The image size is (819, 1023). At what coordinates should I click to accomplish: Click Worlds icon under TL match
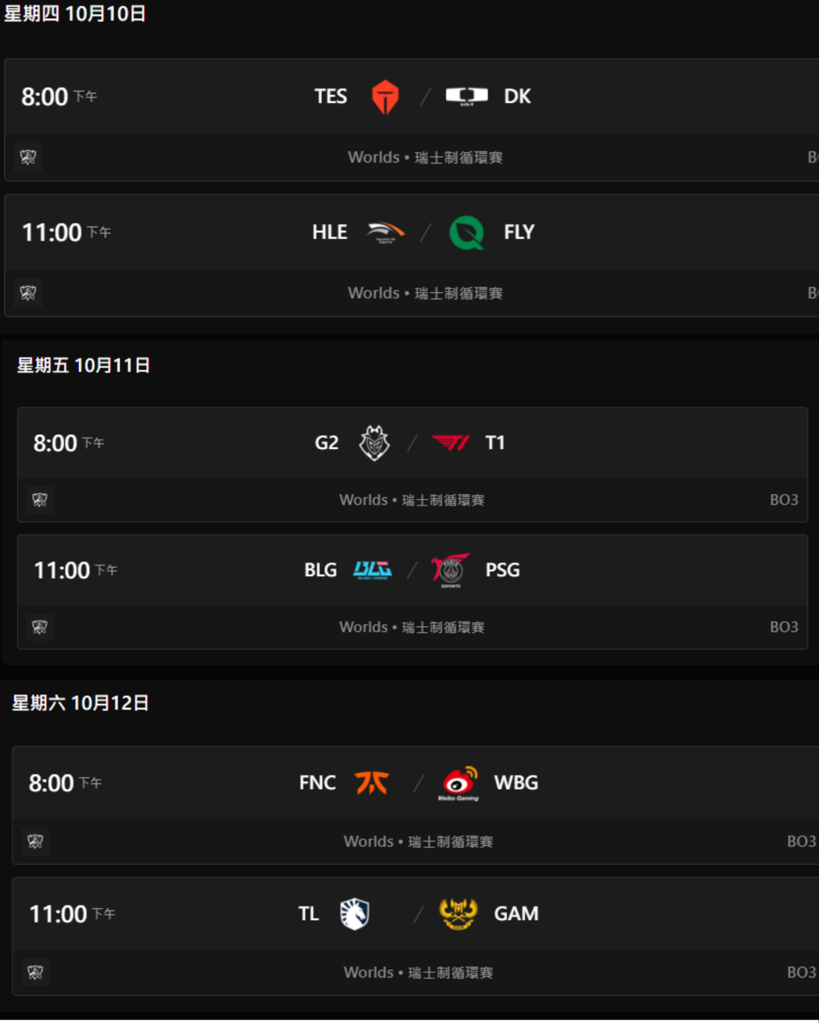pyautogui.click(x=35, y=972)
